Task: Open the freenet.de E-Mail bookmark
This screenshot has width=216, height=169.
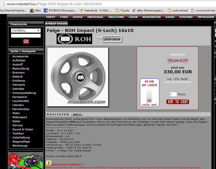Action: pos(96,11)
